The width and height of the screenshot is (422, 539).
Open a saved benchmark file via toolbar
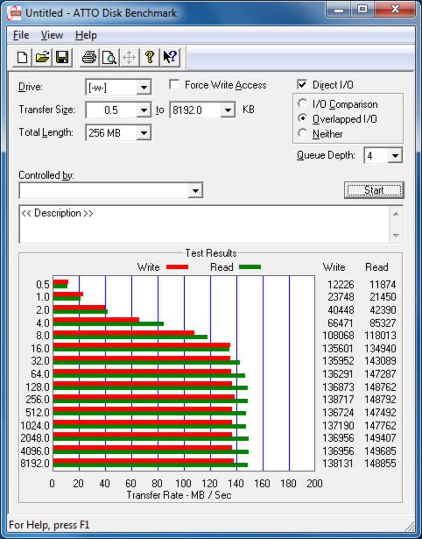click(x=42, y=57)
